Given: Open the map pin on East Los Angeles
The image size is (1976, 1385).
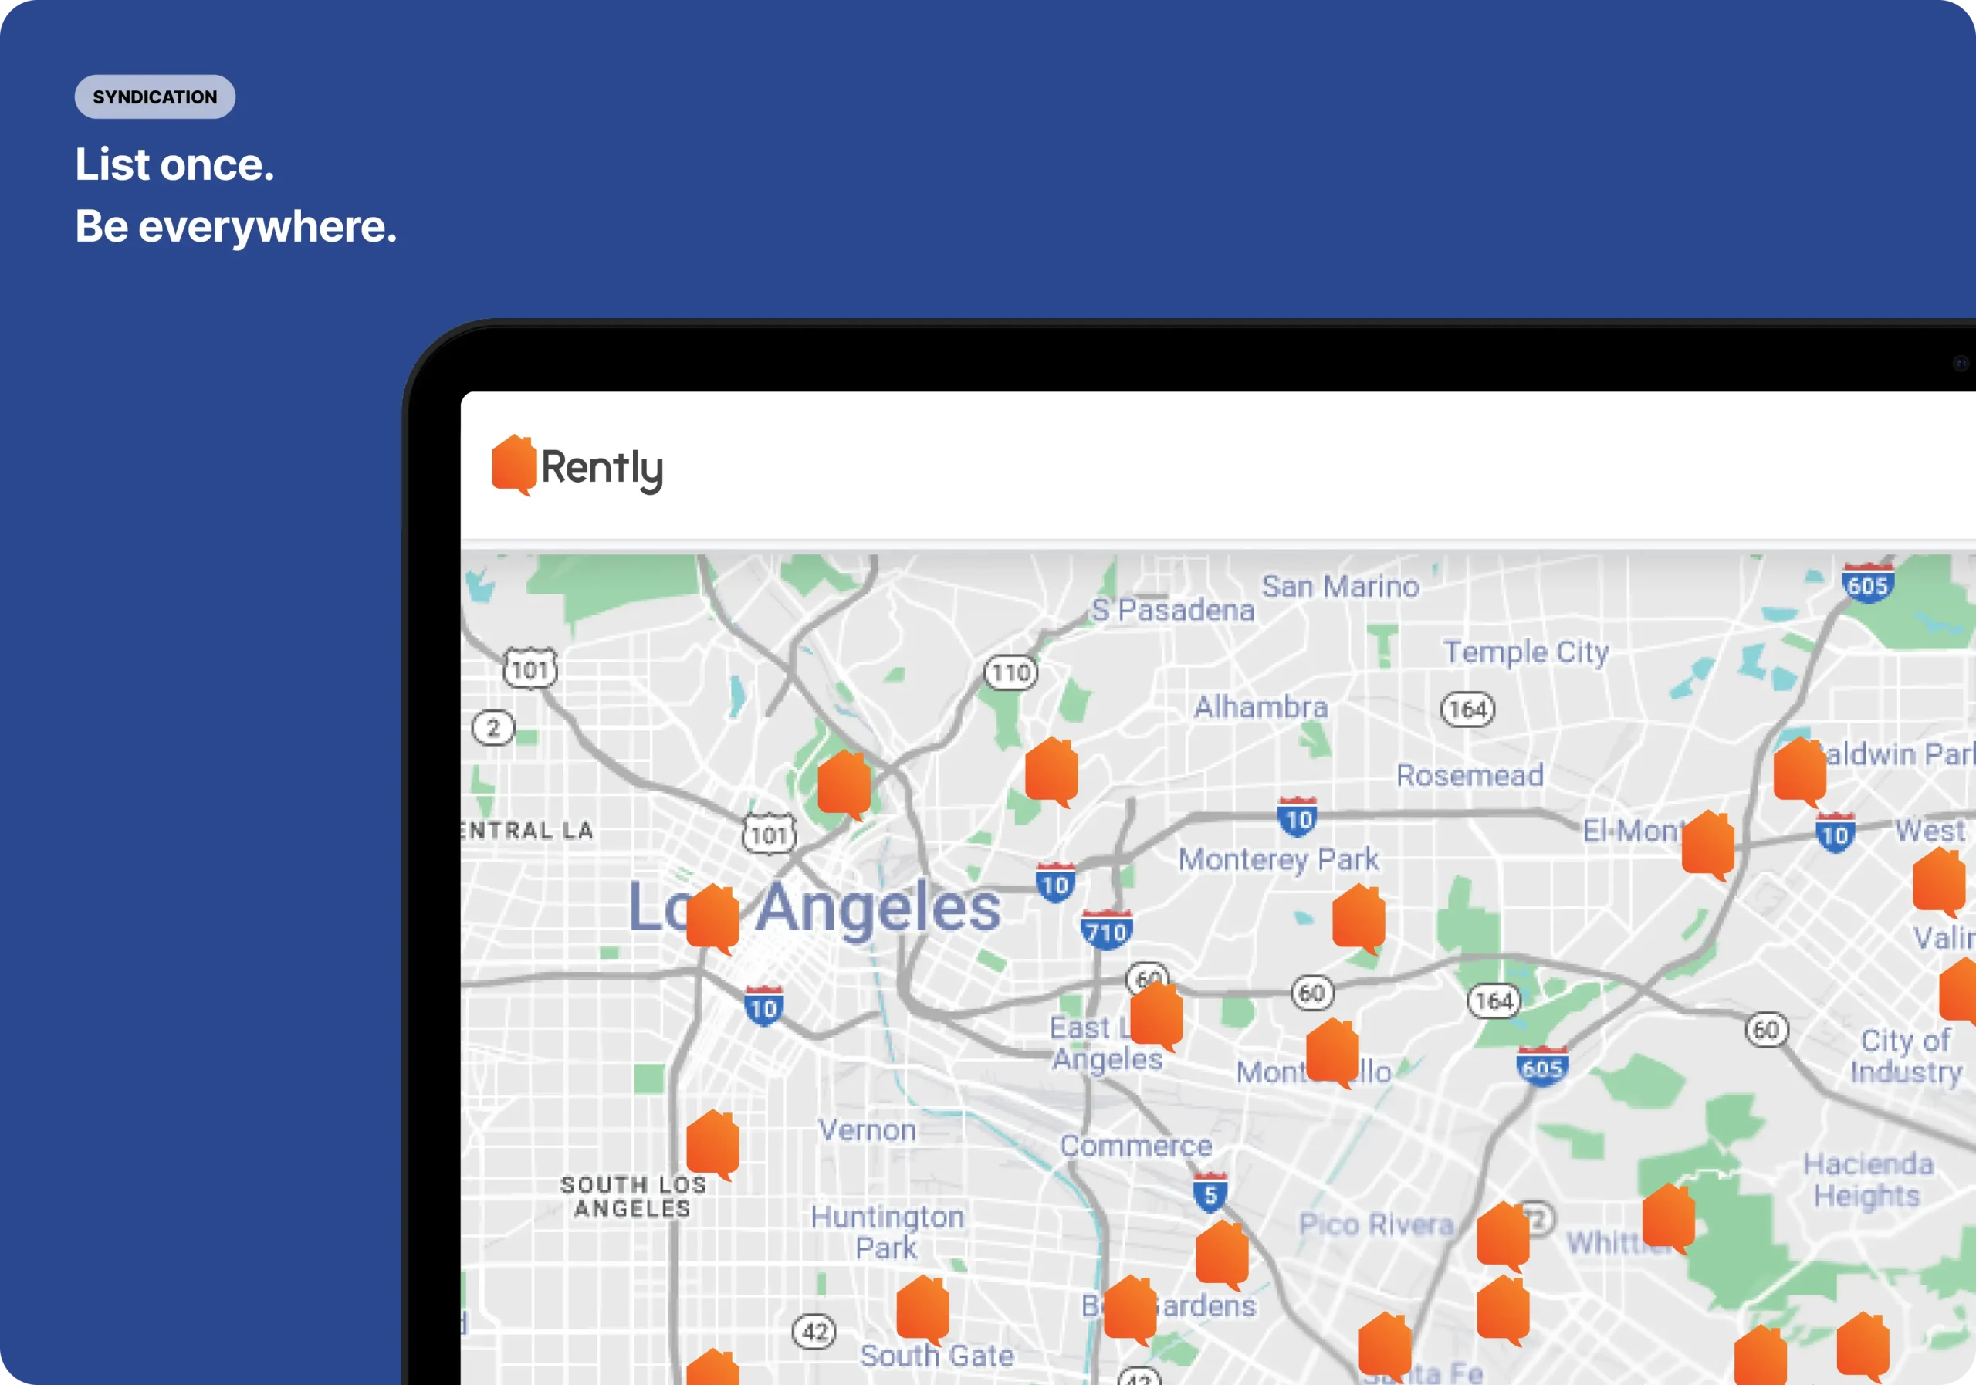Looking at the screenshot, I should [x=1155, y=1017].
